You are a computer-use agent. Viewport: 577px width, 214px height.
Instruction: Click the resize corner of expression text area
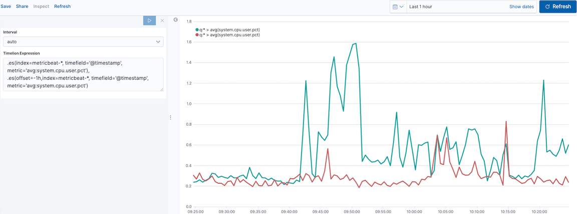coord(161,89)
